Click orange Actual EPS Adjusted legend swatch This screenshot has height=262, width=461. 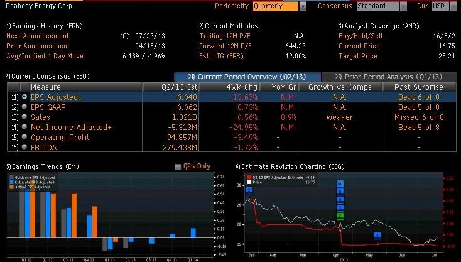pos(11,187)
